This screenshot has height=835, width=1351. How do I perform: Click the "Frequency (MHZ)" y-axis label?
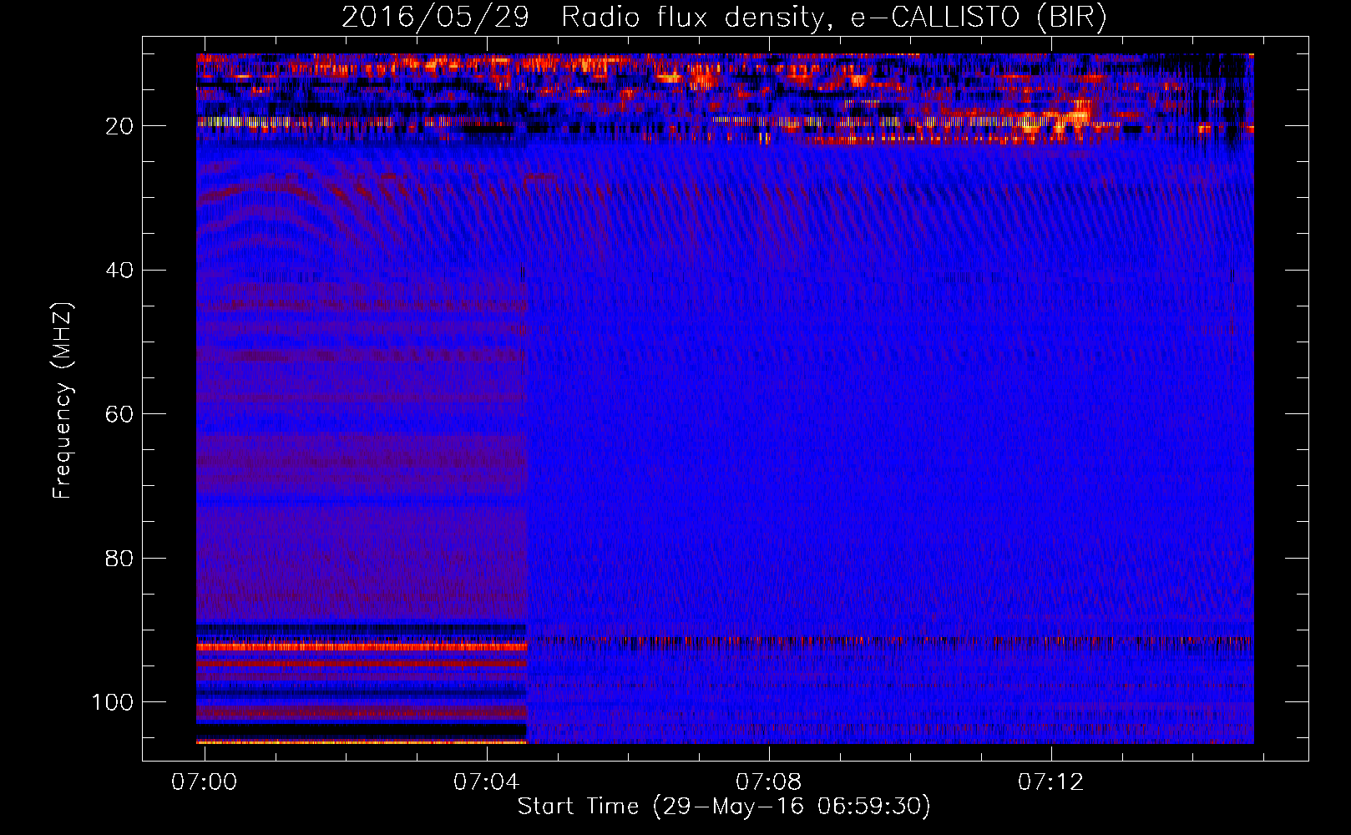63,401
